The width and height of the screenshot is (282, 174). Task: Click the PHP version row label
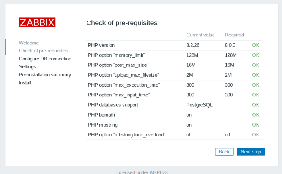(x=101, y=45)
